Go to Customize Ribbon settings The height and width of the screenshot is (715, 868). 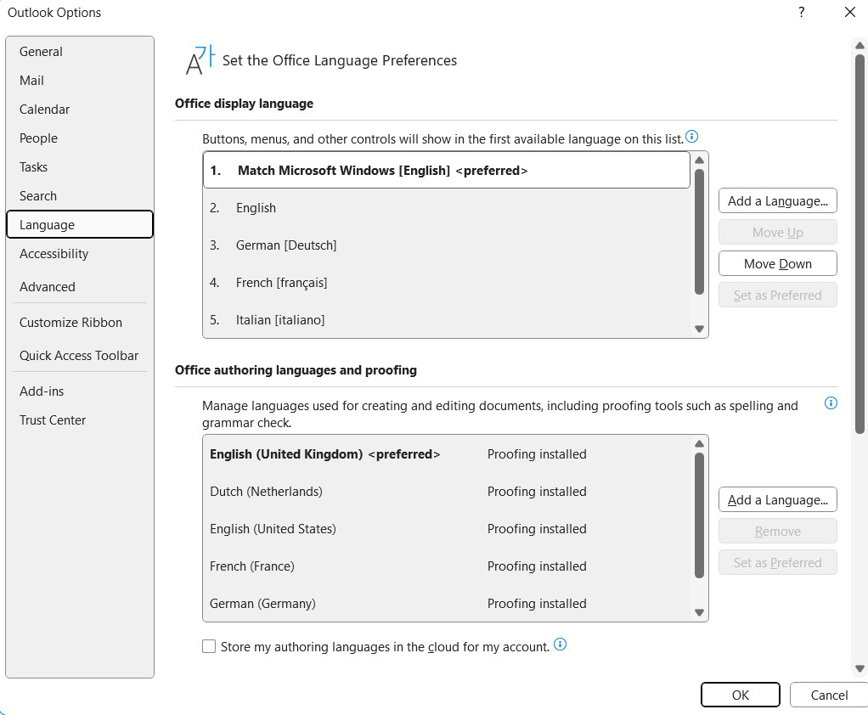coord(80,322)
